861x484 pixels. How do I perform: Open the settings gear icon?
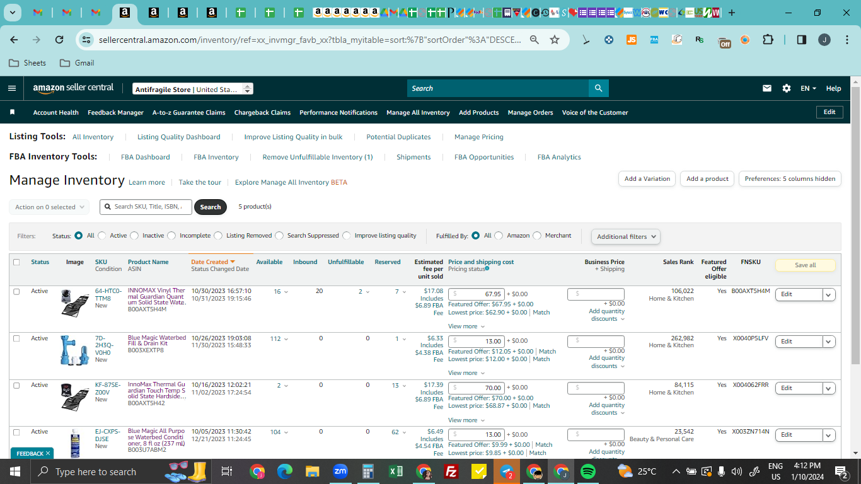point(787,88)
